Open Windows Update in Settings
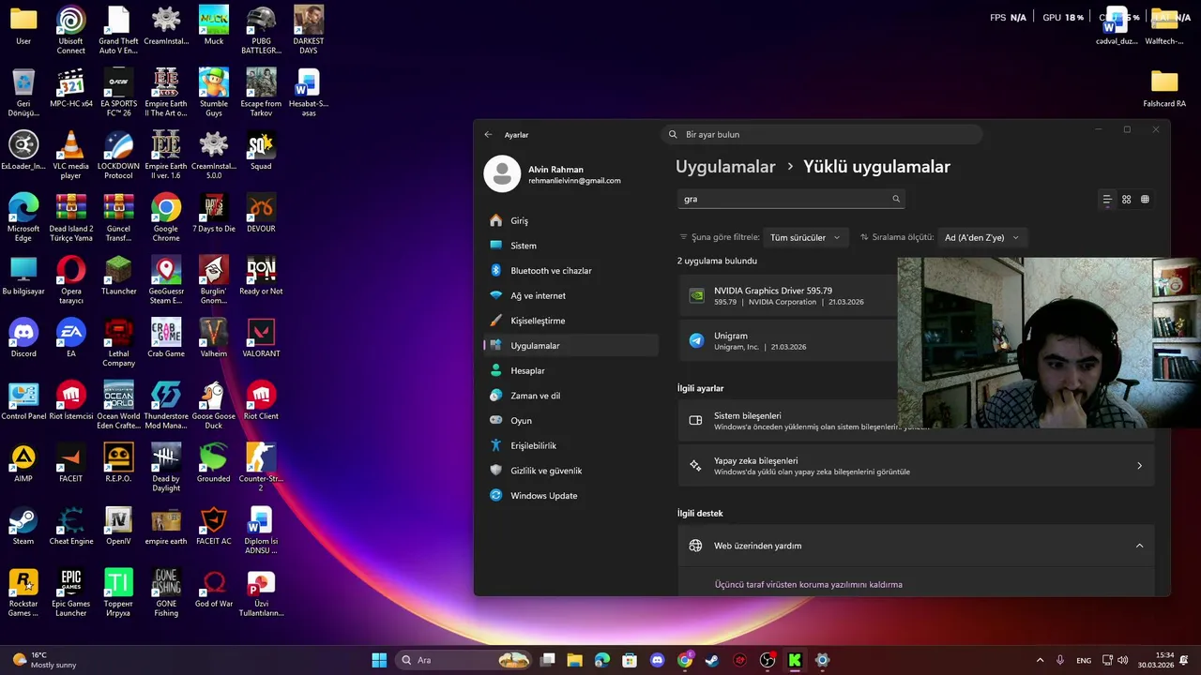Viewport: 1201px width, 675px height. 570,496
